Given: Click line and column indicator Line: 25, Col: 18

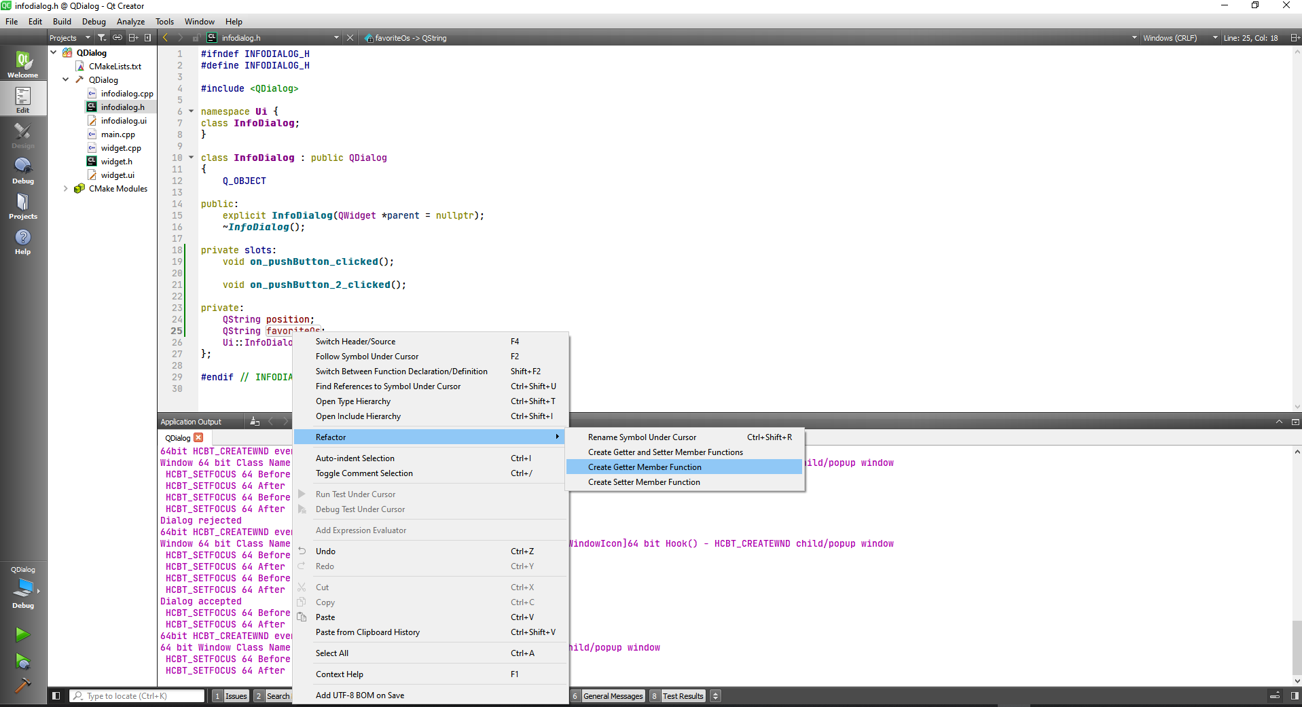Looking at the screenshot, I should tap(1250, 38).
